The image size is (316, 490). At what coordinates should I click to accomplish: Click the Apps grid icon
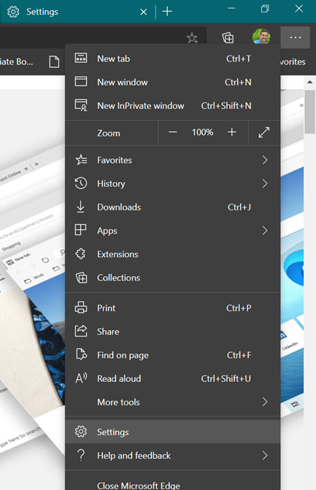pos(80,230)
